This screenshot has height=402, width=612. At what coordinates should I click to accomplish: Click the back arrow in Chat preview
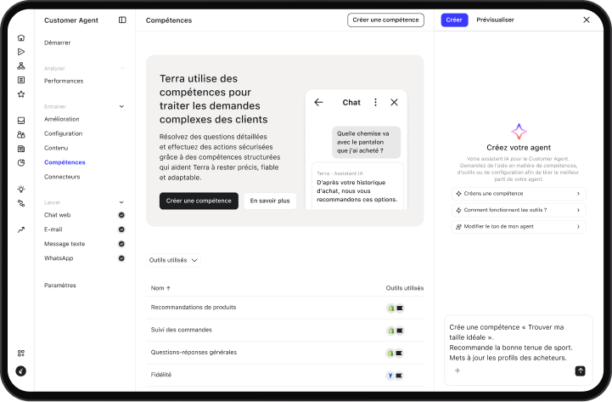pos(318,102)
